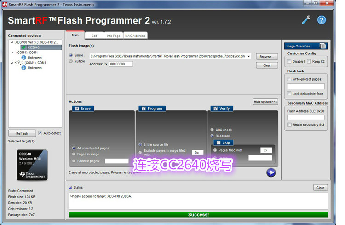
Task: Click the SmartRF app icon in title bar
Action: tap(5, 4)
